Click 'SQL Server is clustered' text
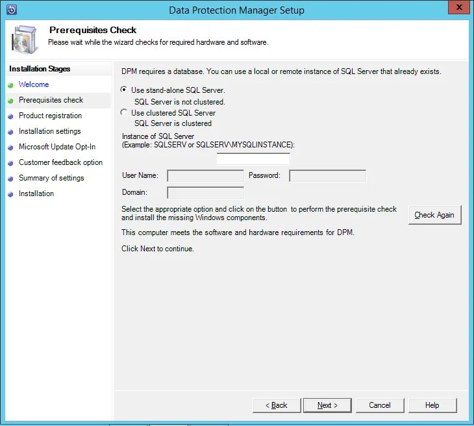Viewport: 474px width, 426px height. (x=173, y=123)
